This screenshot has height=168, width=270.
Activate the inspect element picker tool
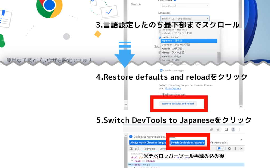coord(131,149)
